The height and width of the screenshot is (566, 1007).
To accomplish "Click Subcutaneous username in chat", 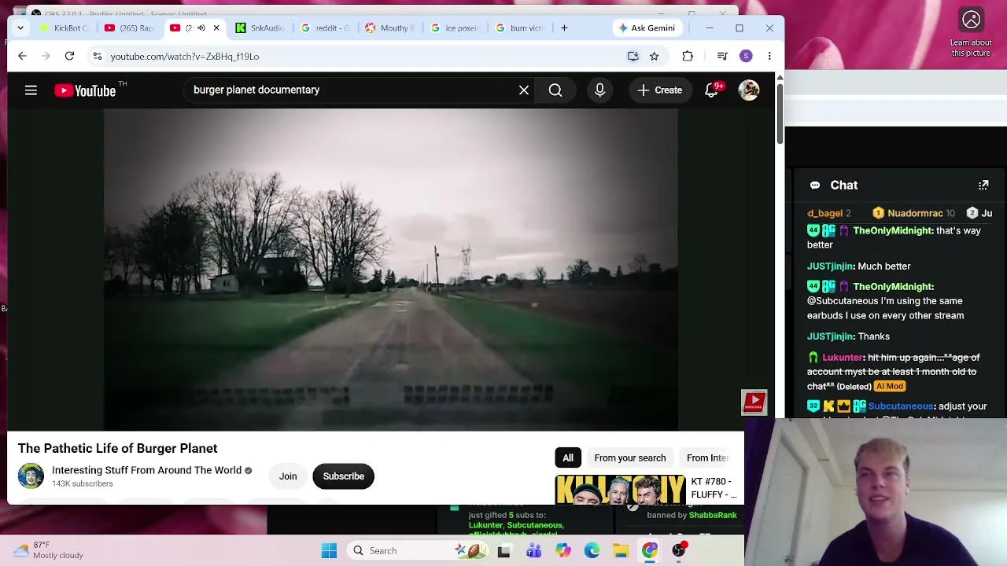I will tap(901, 406).
